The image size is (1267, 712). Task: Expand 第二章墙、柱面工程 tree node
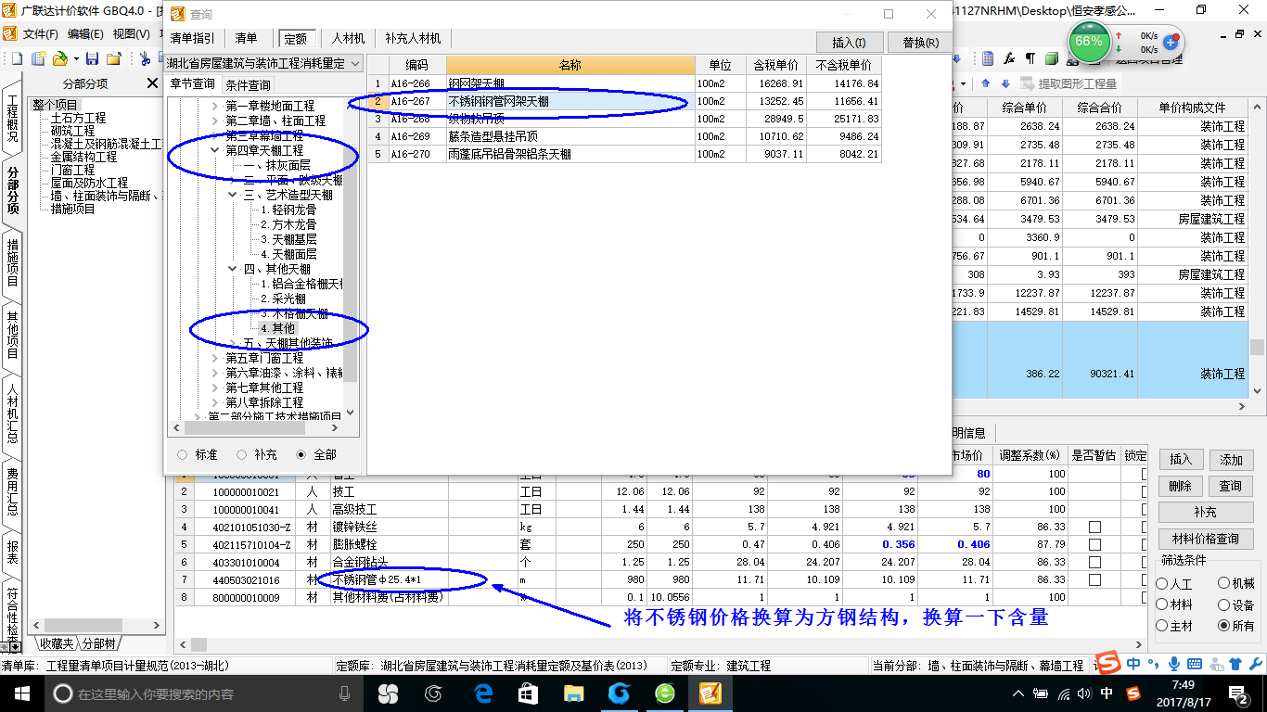pos(215,121)
